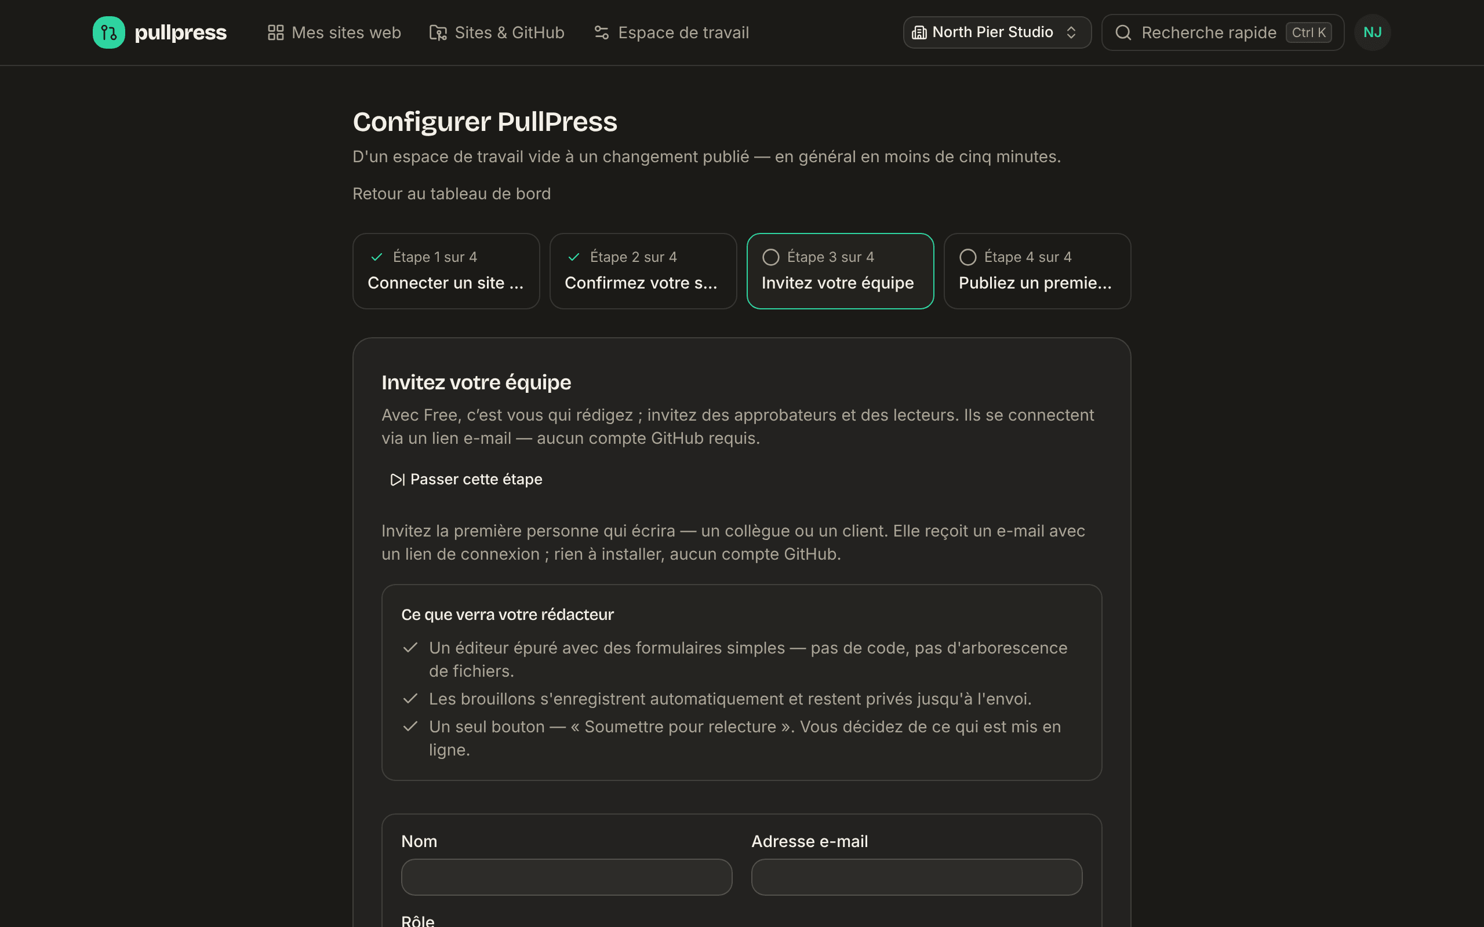Click the Nom input field
Image resolution: width=1484 pixels, height=927 pixels.
tap(566, 877)
